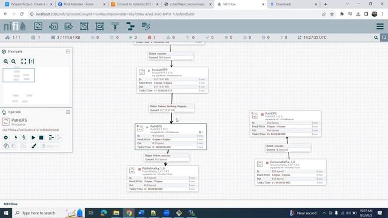The height and width of the screenshot is (218, 388).
Task: Copy the selected component in Operate panel
Action: tap(6, 146)
